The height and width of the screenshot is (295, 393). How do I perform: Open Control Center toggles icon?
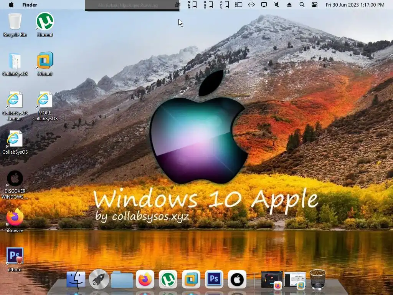tap(315, 5)
